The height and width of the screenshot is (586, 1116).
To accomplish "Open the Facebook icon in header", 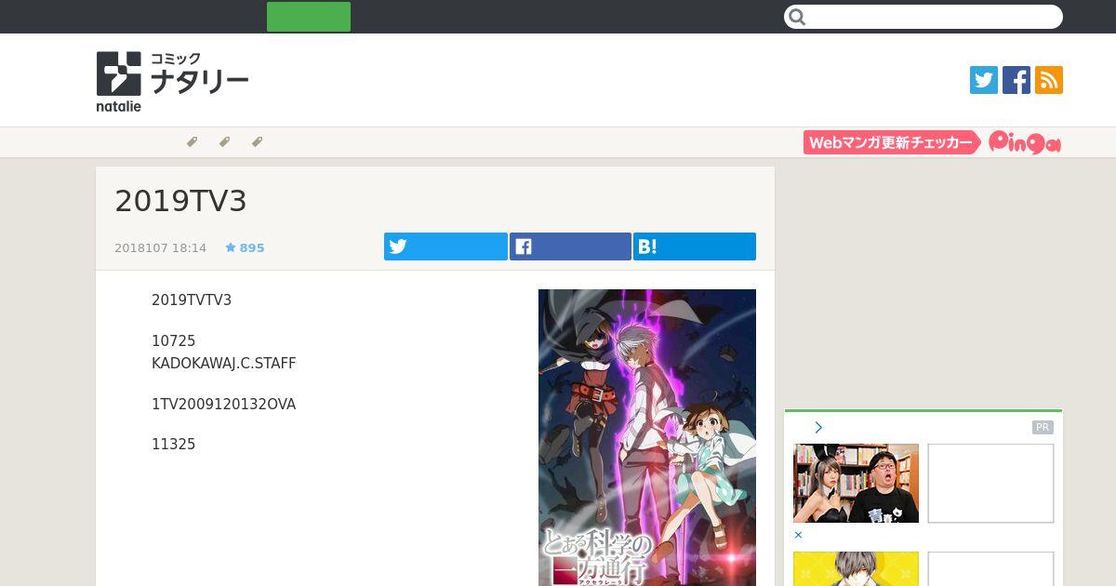I will 1016,80.
